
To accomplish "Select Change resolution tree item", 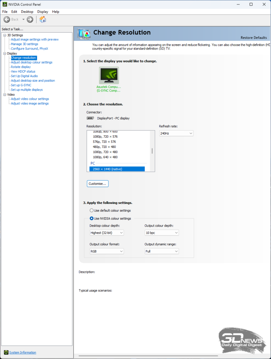I will point(23,58).
